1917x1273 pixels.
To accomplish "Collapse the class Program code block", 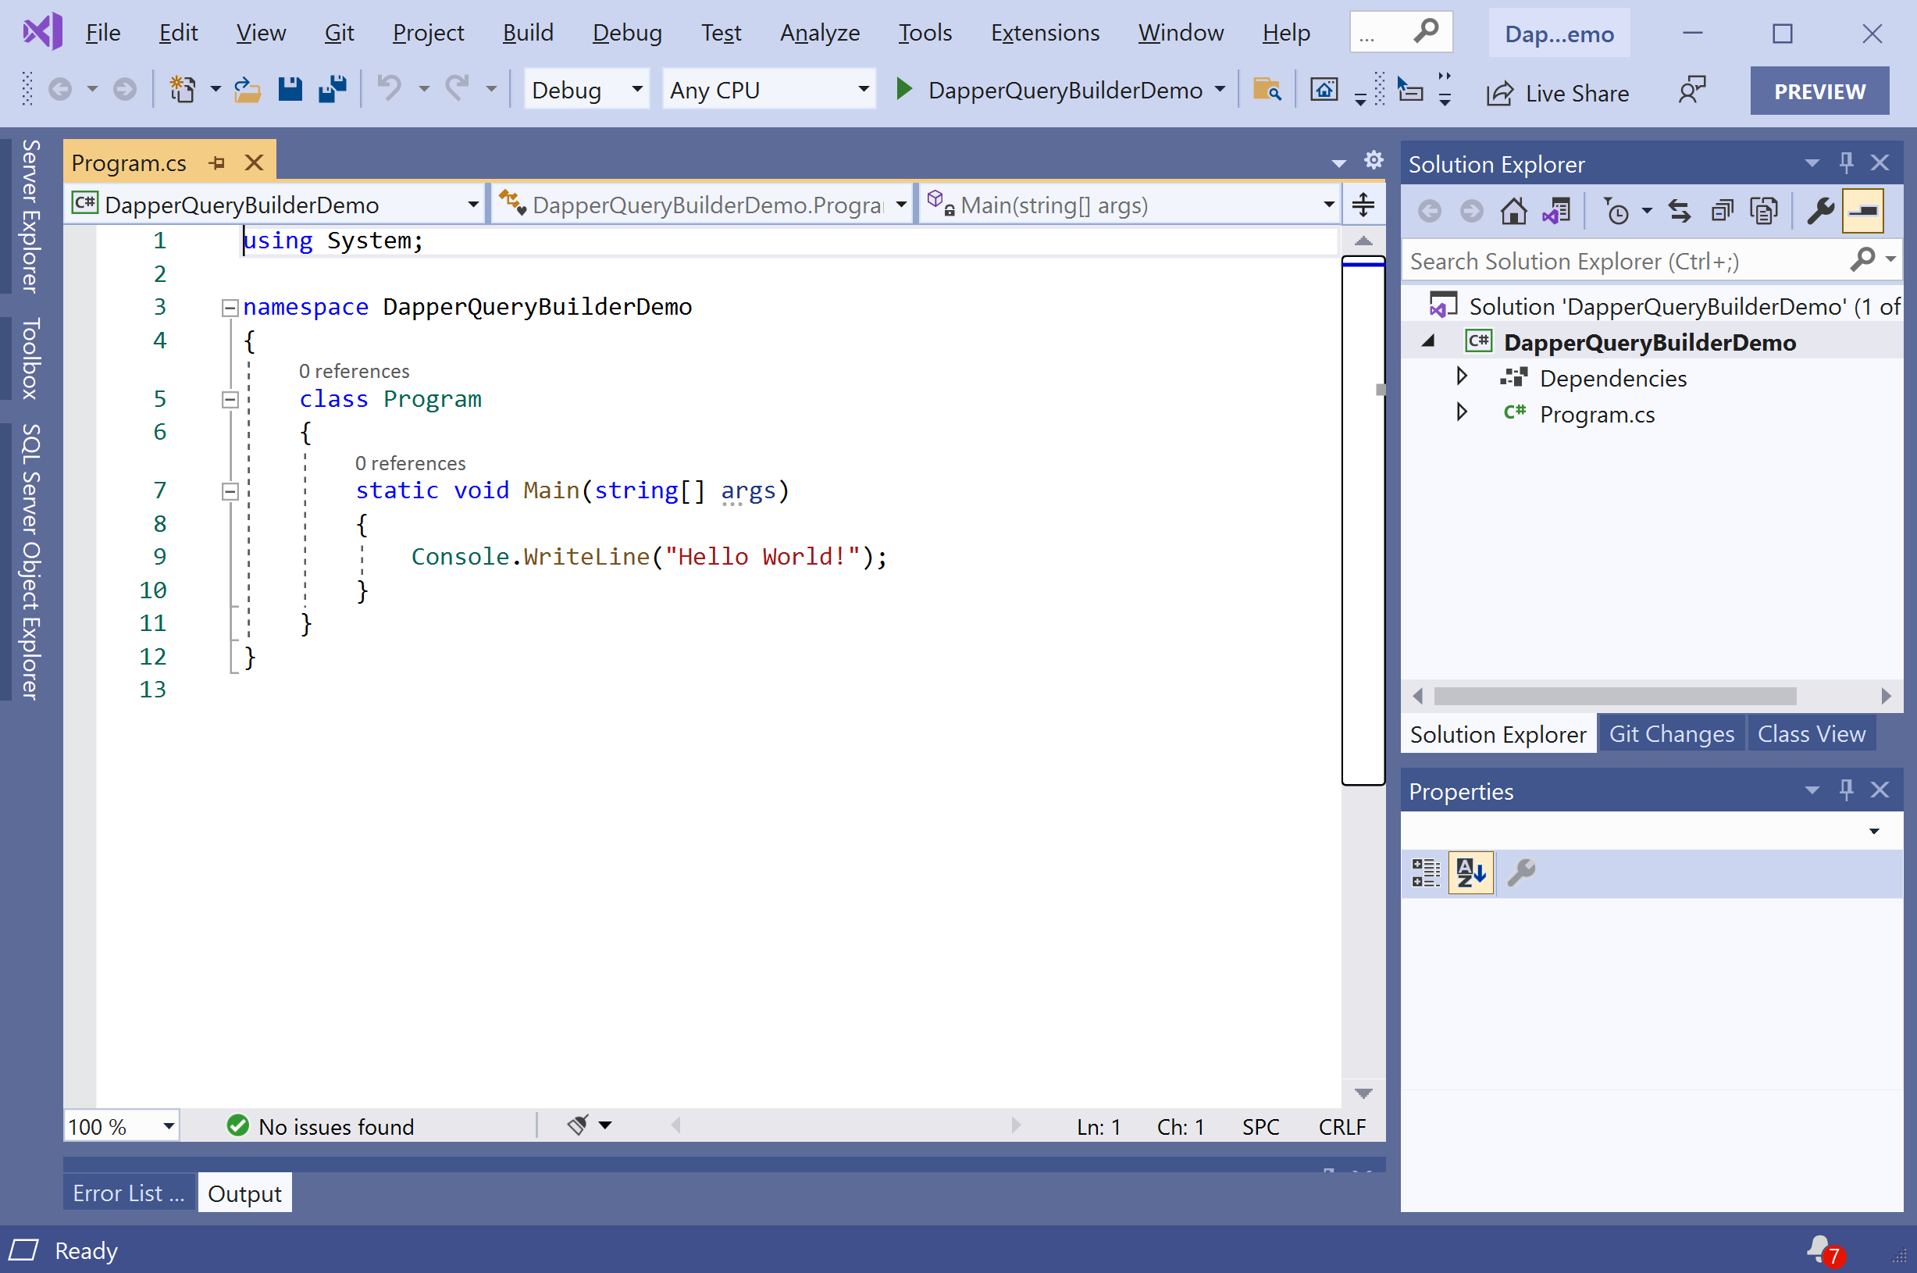I will pos(230,399).
